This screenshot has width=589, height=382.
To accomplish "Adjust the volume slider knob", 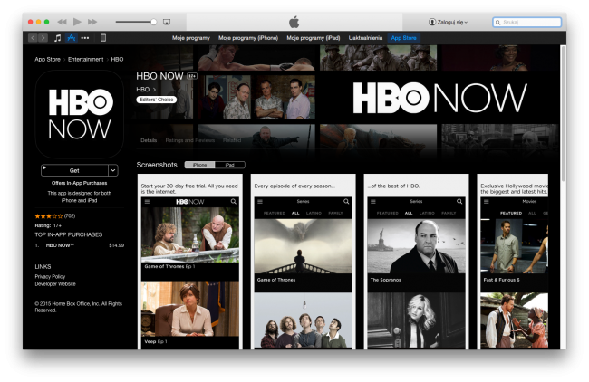I will (154, 22).
